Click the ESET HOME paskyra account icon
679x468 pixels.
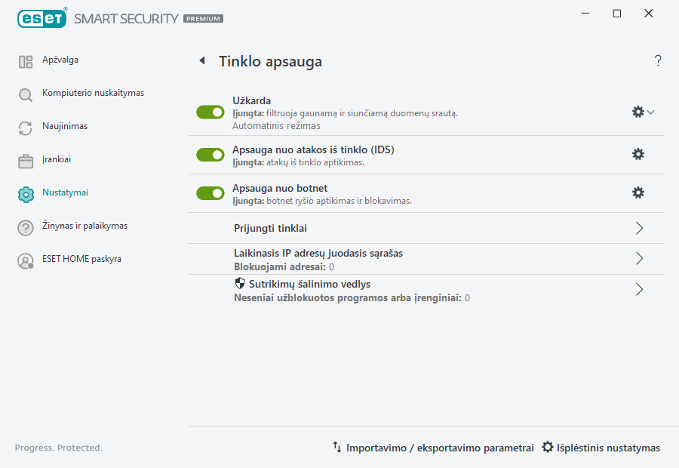[25, 259]
